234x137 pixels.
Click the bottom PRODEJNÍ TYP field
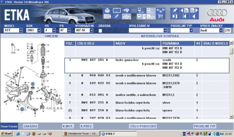point(205,126)
